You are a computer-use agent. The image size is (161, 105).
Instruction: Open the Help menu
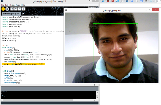click(x=23, y=5)
